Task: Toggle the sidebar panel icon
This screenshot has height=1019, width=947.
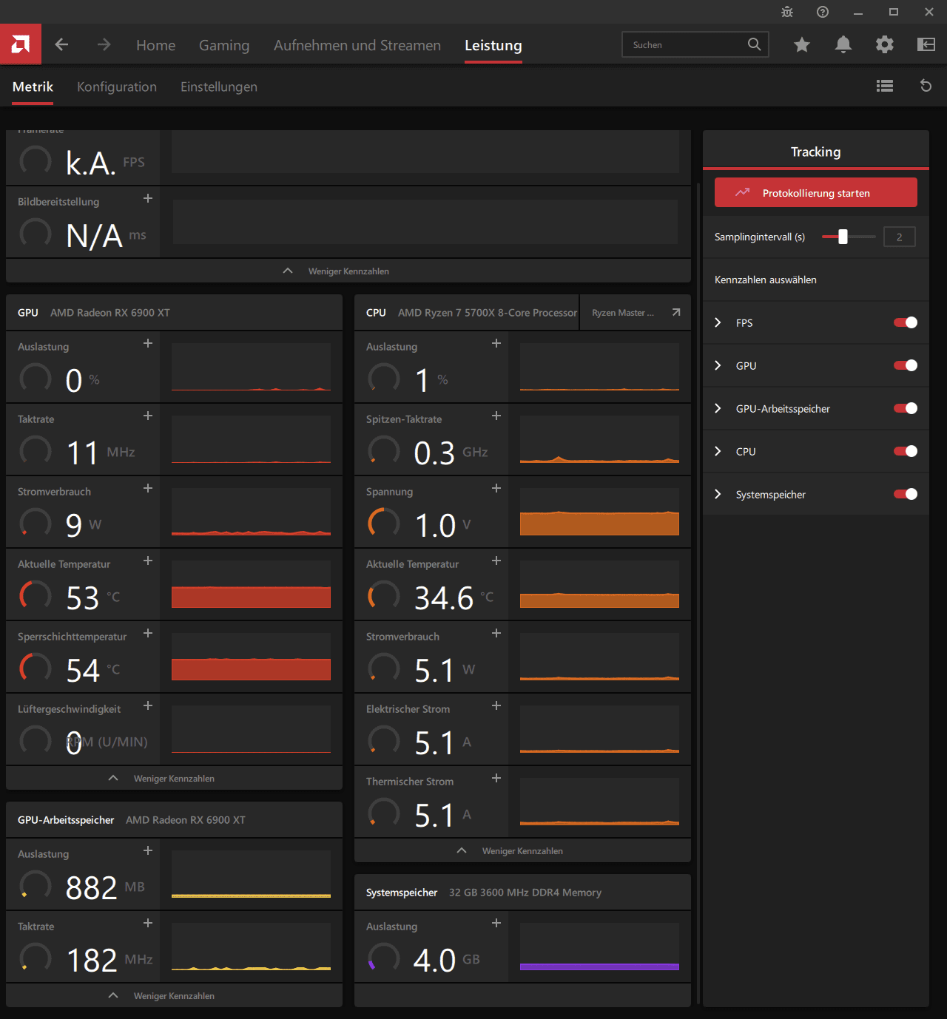Action: click(926, 45)
